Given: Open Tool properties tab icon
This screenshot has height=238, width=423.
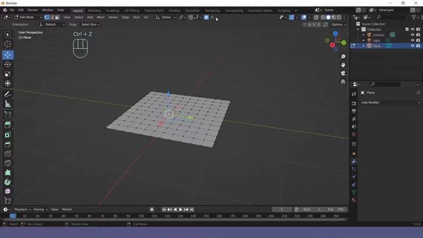Looking at the screenshot, I should 354,94.
